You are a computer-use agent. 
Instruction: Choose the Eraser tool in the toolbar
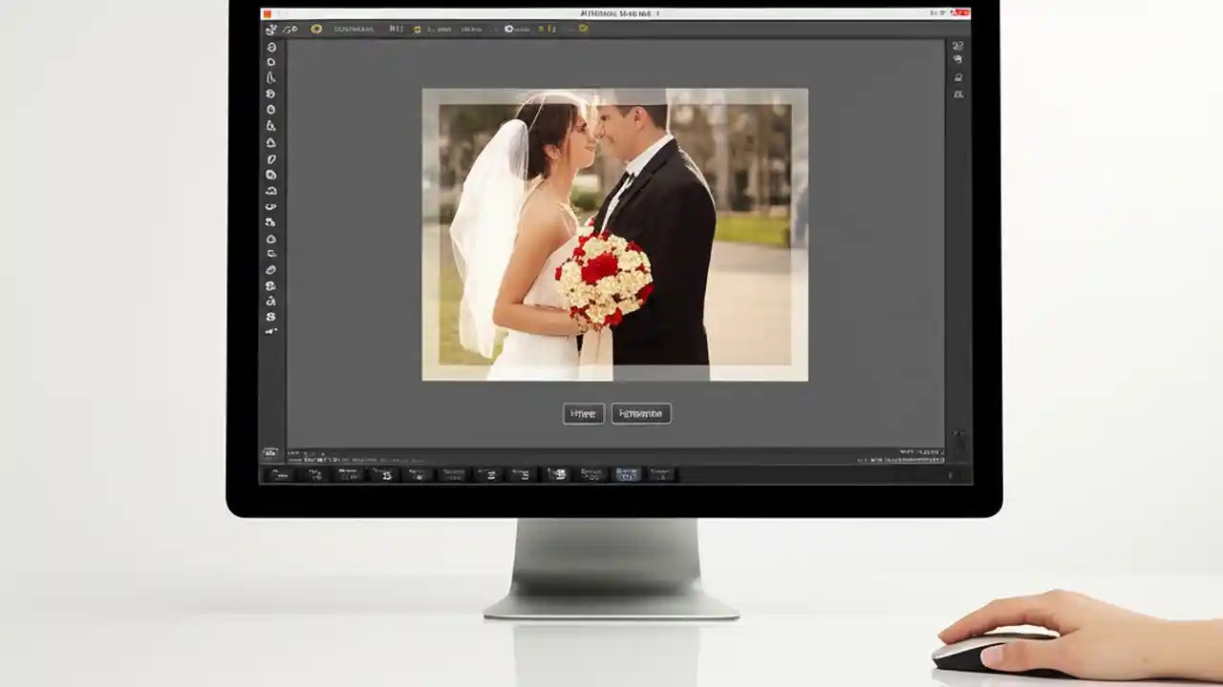tap(271, 191)
